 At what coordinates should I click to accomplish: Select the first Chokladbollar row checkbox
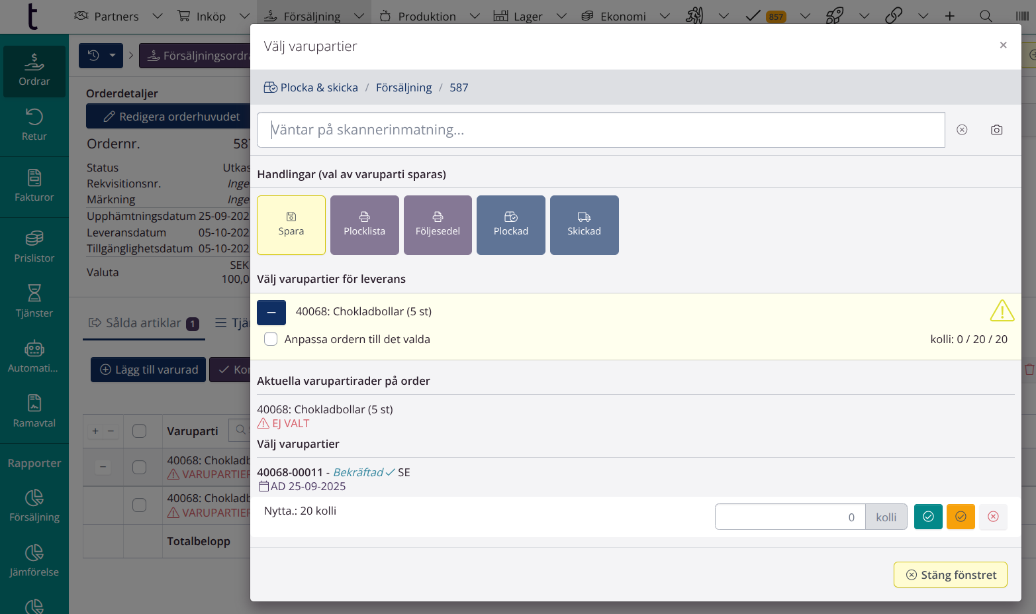tap(139, 467)
